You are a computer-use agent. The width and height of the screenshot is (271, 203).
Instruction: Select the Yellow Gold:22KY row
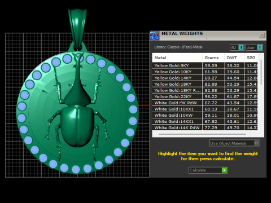coord(205,96)
